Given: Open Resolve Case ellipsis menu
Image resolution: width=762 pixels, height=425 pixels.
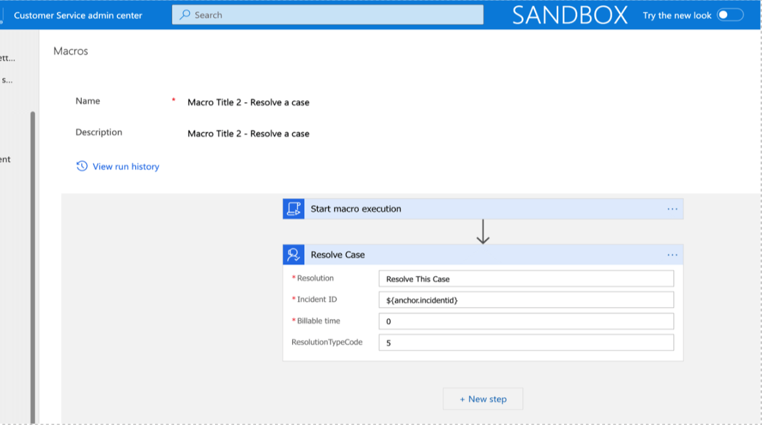Looking at the screenshot, I should [x=672, y=255].
